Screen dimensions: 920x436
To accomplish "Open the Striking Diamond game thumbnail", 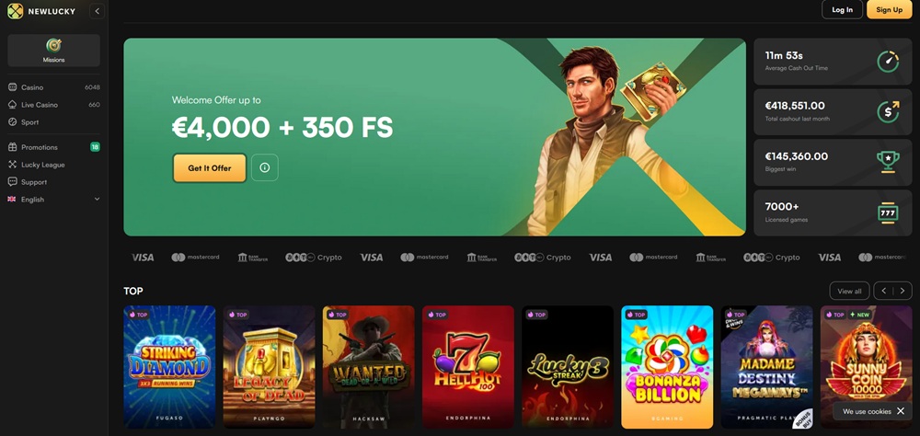I will pos(169,367).
